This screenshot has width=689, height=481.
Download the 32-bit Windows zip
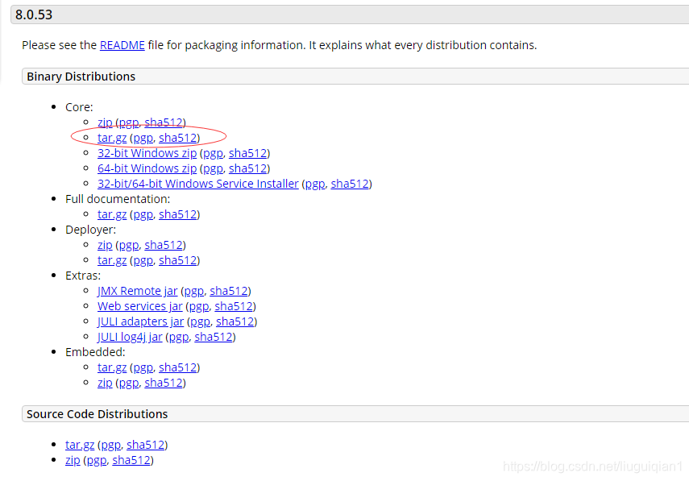coord(147,153)
